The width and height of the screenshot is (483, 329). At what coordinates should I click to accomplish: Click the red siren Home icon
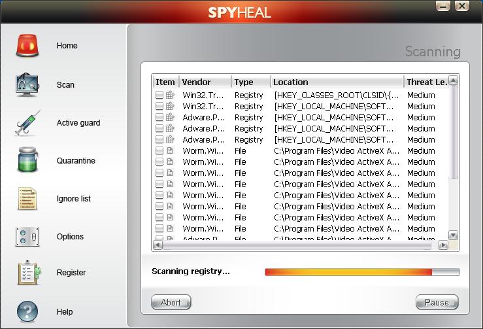27,46
